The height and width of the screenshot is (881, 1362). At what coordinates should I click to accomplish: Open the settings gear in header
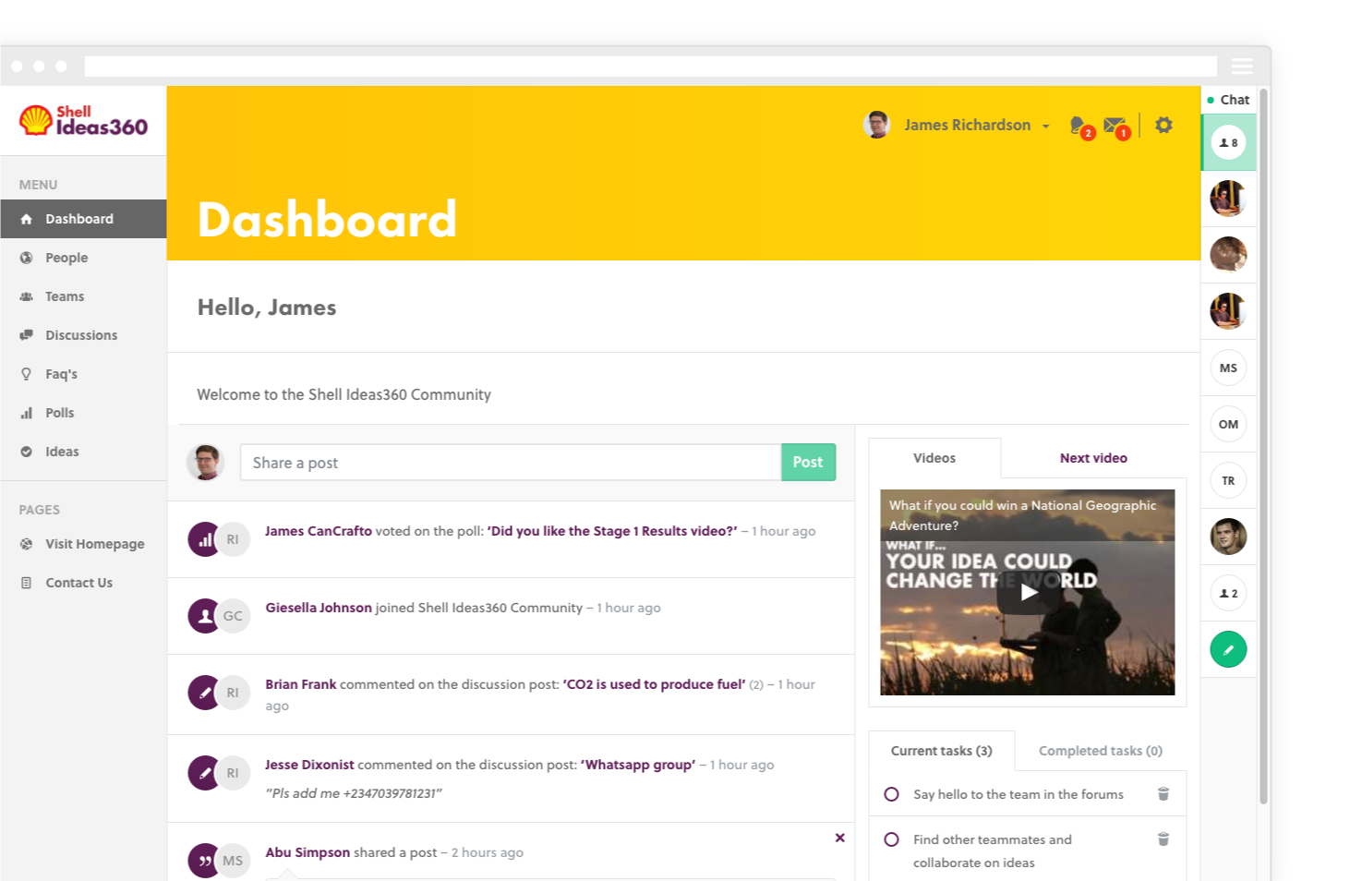pos(1163,125)
